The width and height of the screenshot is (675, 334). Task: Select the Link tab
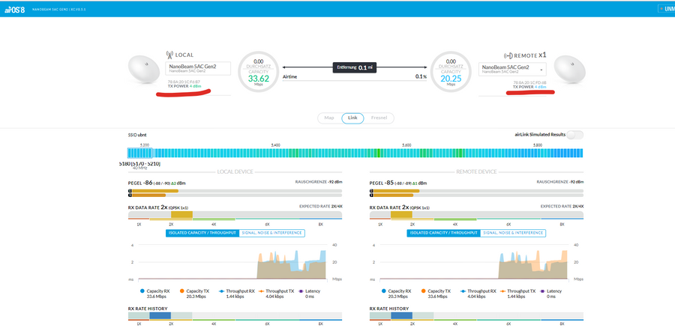tap(352, 118)
